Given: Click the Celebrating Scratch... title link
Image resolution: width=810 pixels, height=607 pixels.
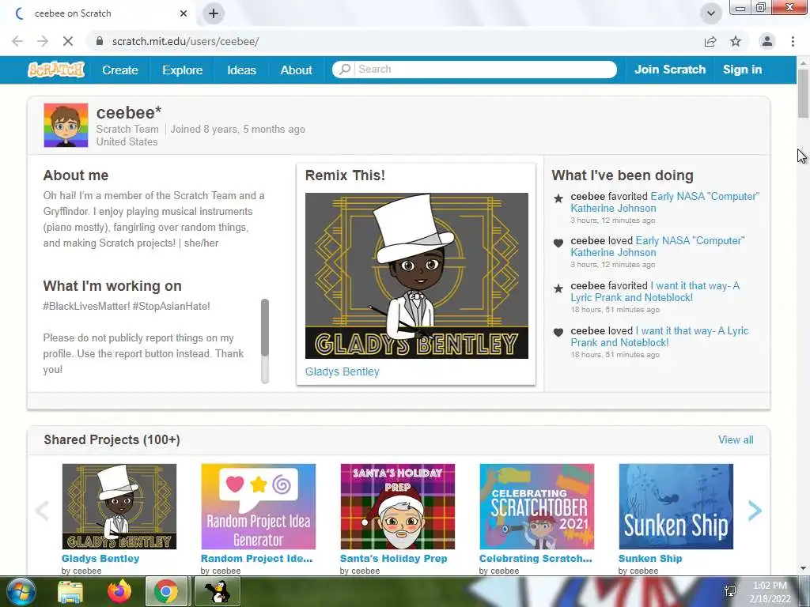Looking at the screenshot, I should [x=536, y=559].
